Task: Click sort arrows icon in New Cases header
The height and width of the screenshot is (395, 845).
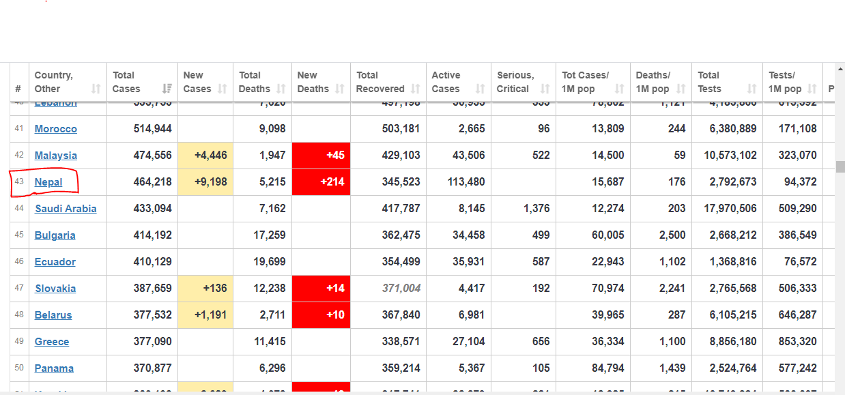Action: (223, 89)
